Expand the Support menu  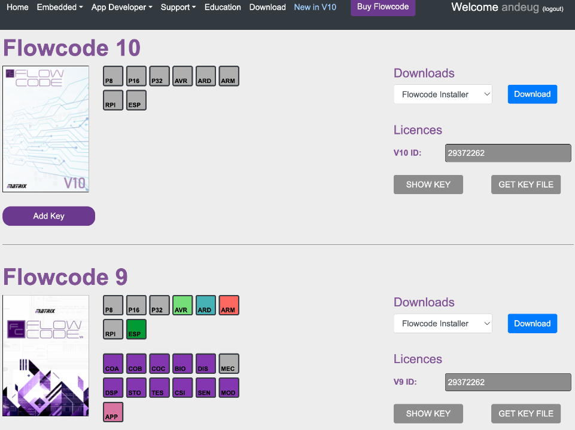178,7
